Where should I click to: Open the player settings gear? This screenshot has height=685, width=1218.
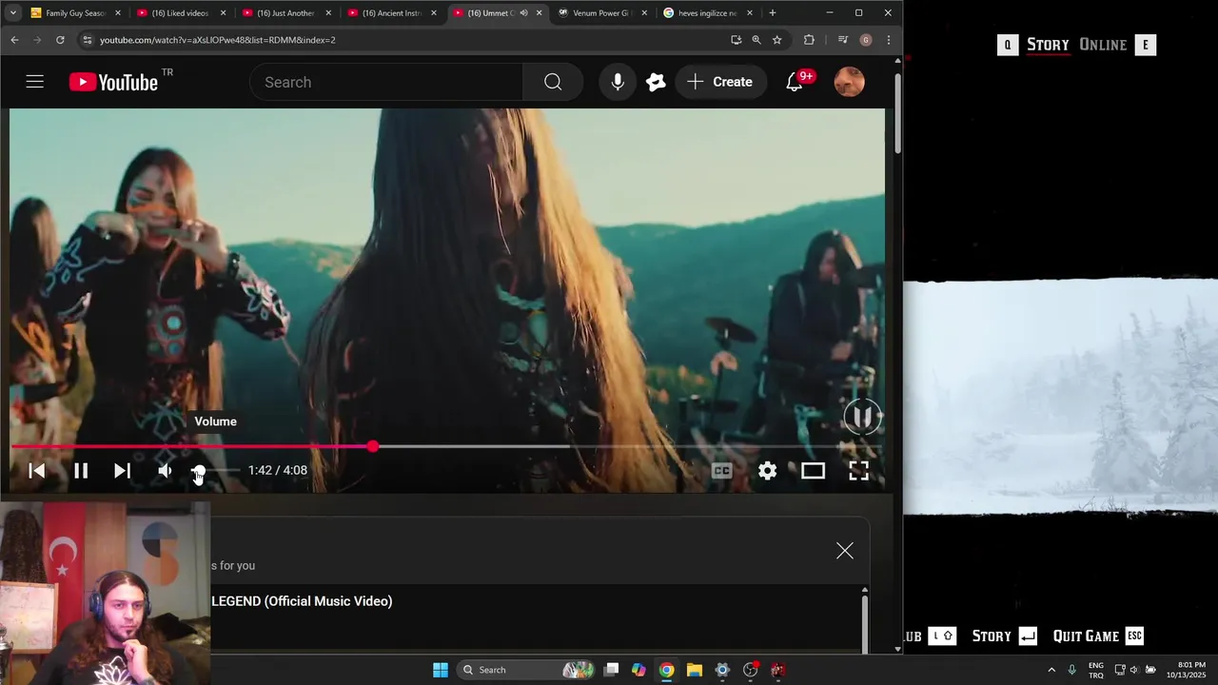pyautogui.click(x=767, y=470)
